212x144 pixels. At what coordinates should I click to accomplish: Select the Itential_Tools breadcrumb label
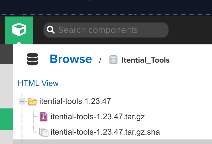pyautogui.click(x=145, y=60)
